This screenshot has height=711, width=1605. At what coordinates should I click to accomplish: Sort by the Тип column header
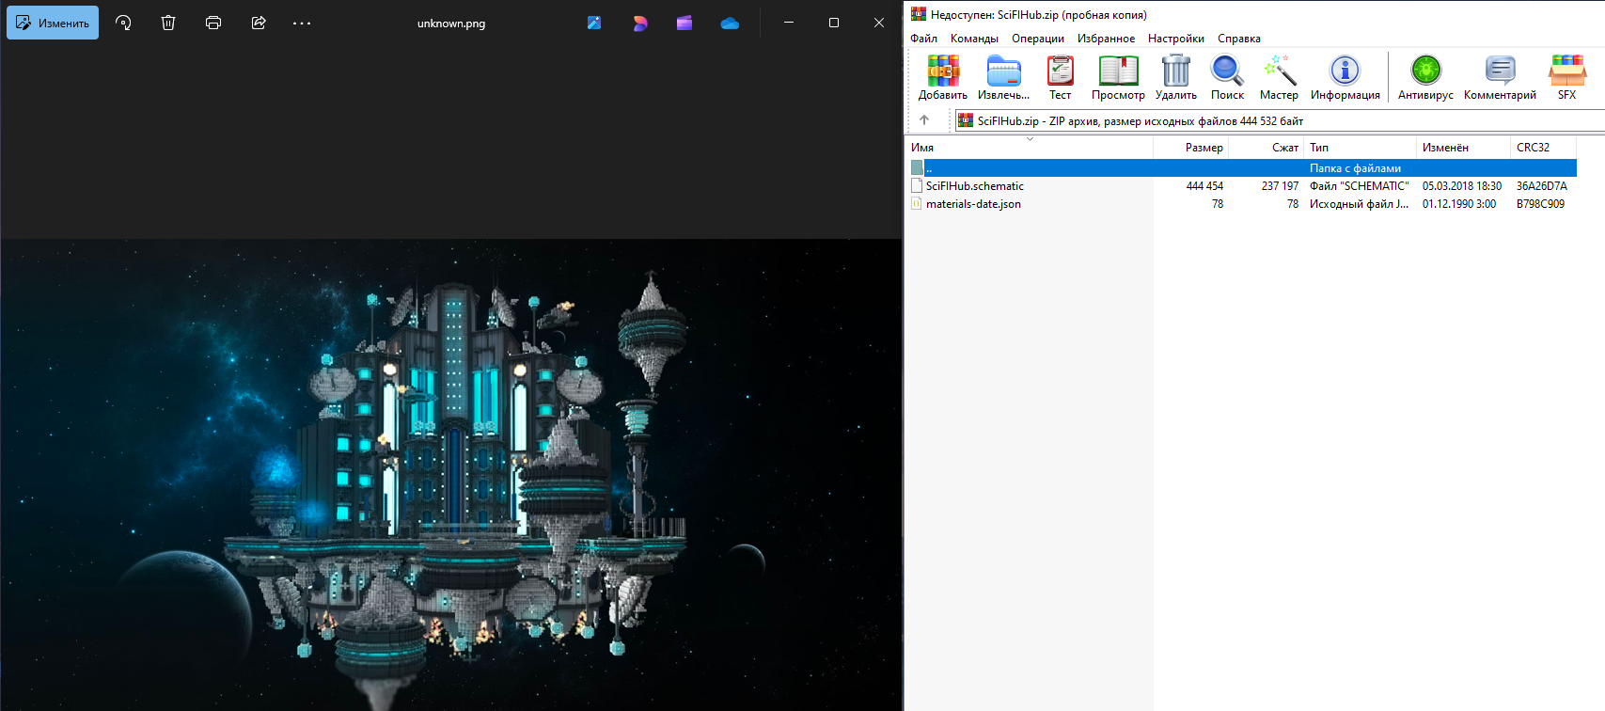coord(1361,148)
